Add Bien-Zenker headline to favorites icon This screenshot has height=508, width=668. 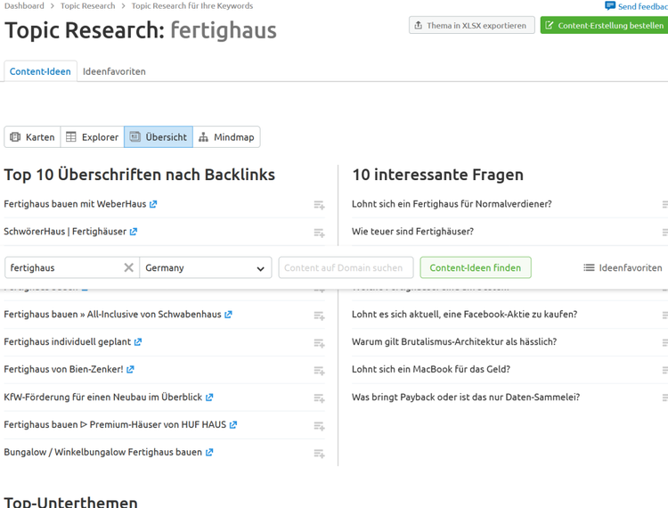coord(319,371)
